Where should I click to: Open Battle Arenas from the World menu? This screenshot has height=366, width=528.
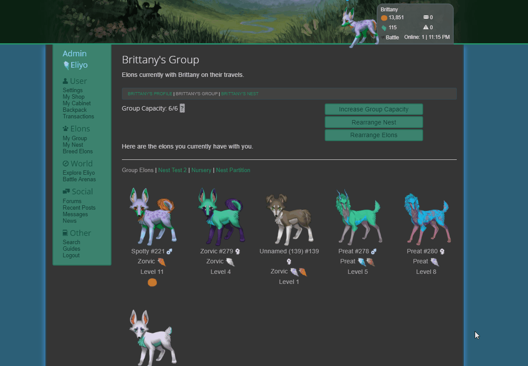[x=79, y=180]
